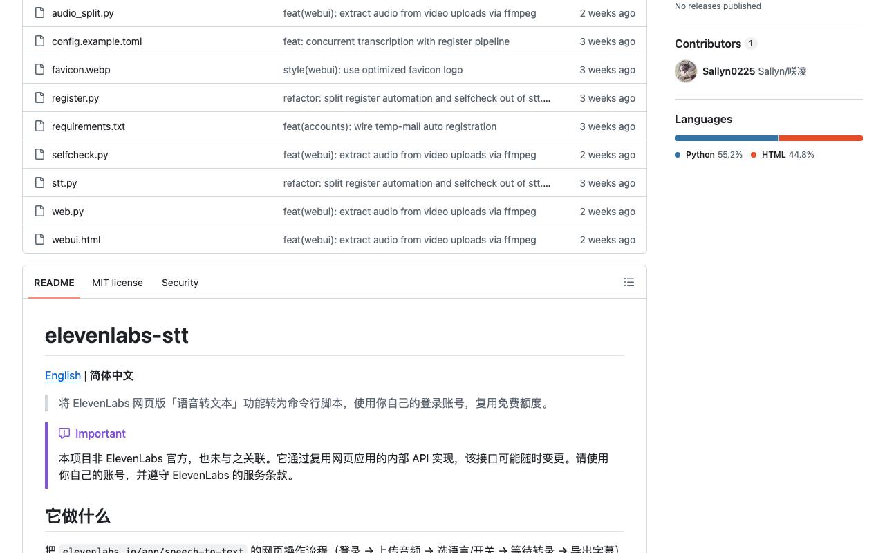The height and width of the screenshot is (553, 885).
Task: Click "2 weeks ago" on the web.py row
Action: pos(608,212)
